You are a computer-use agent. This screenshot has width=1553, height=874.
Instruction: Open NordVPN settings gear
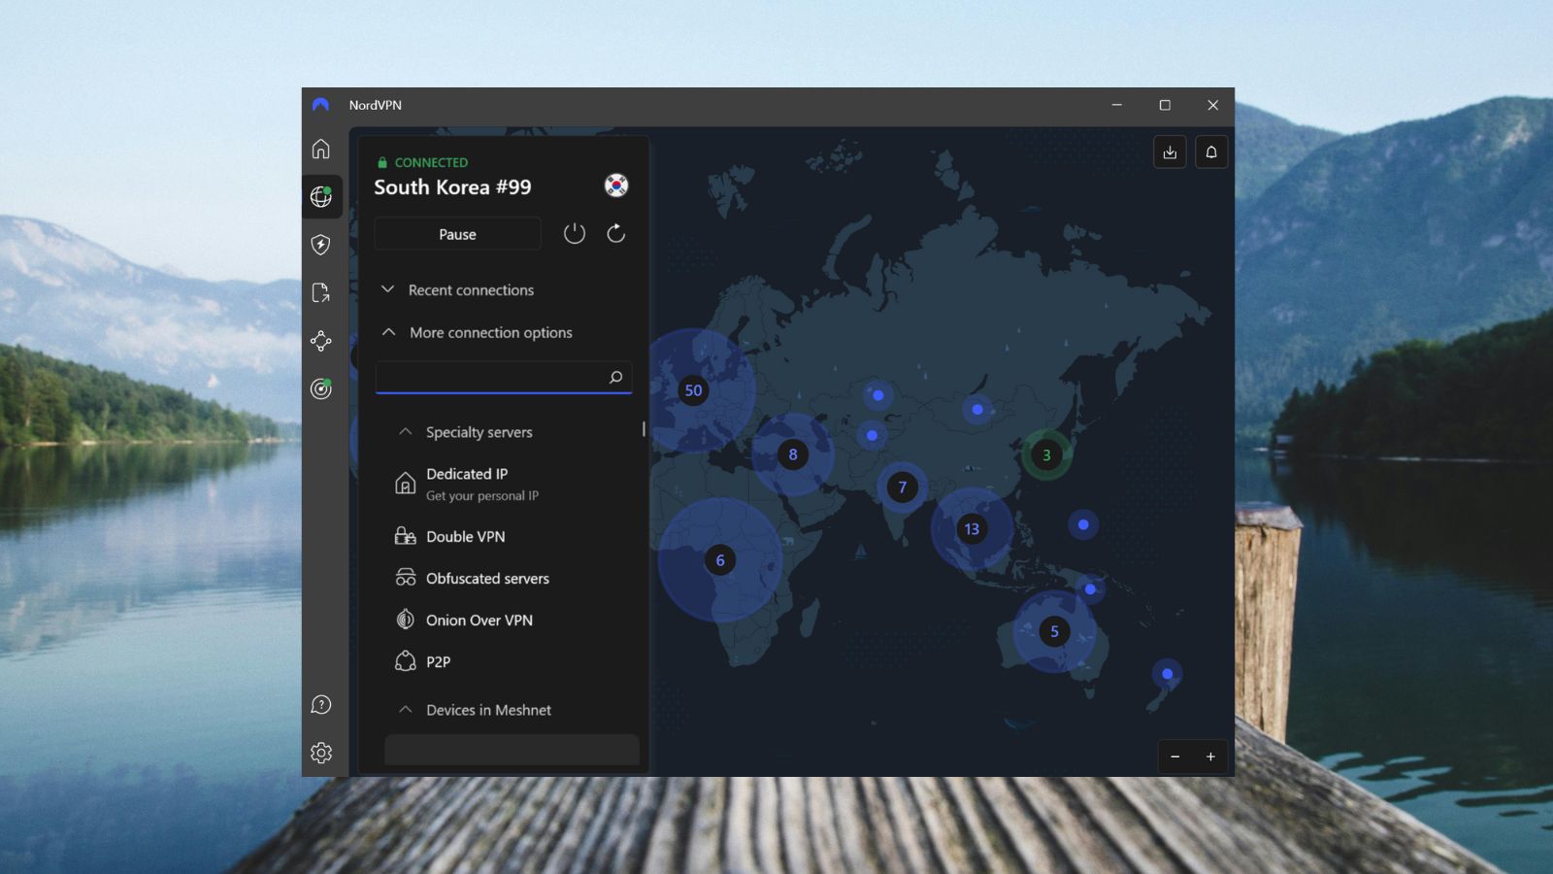coord(321,752)
